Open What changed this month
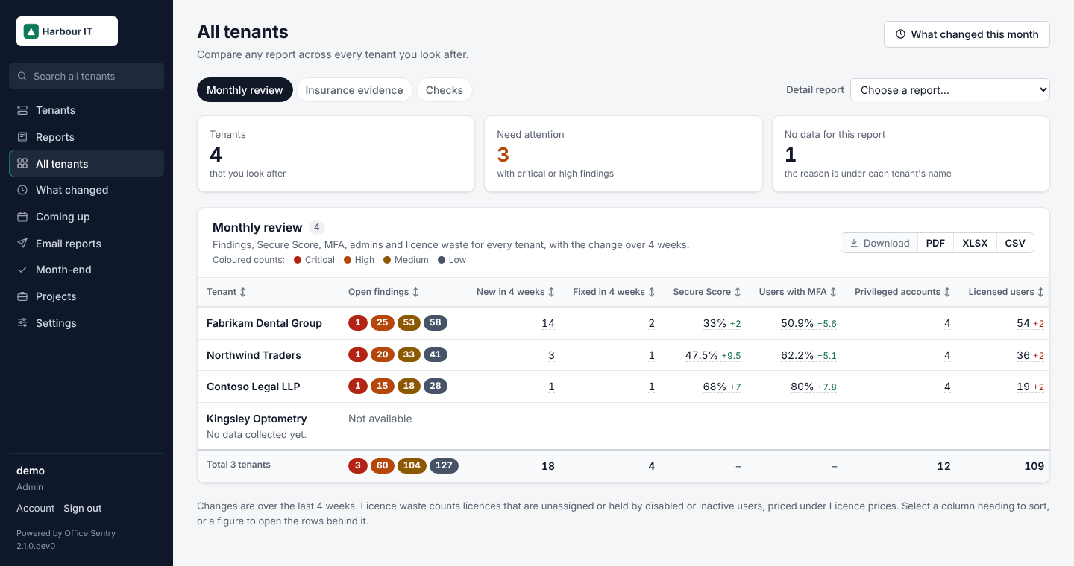The width and height of the screenshot is (1074, 566). 967,34
